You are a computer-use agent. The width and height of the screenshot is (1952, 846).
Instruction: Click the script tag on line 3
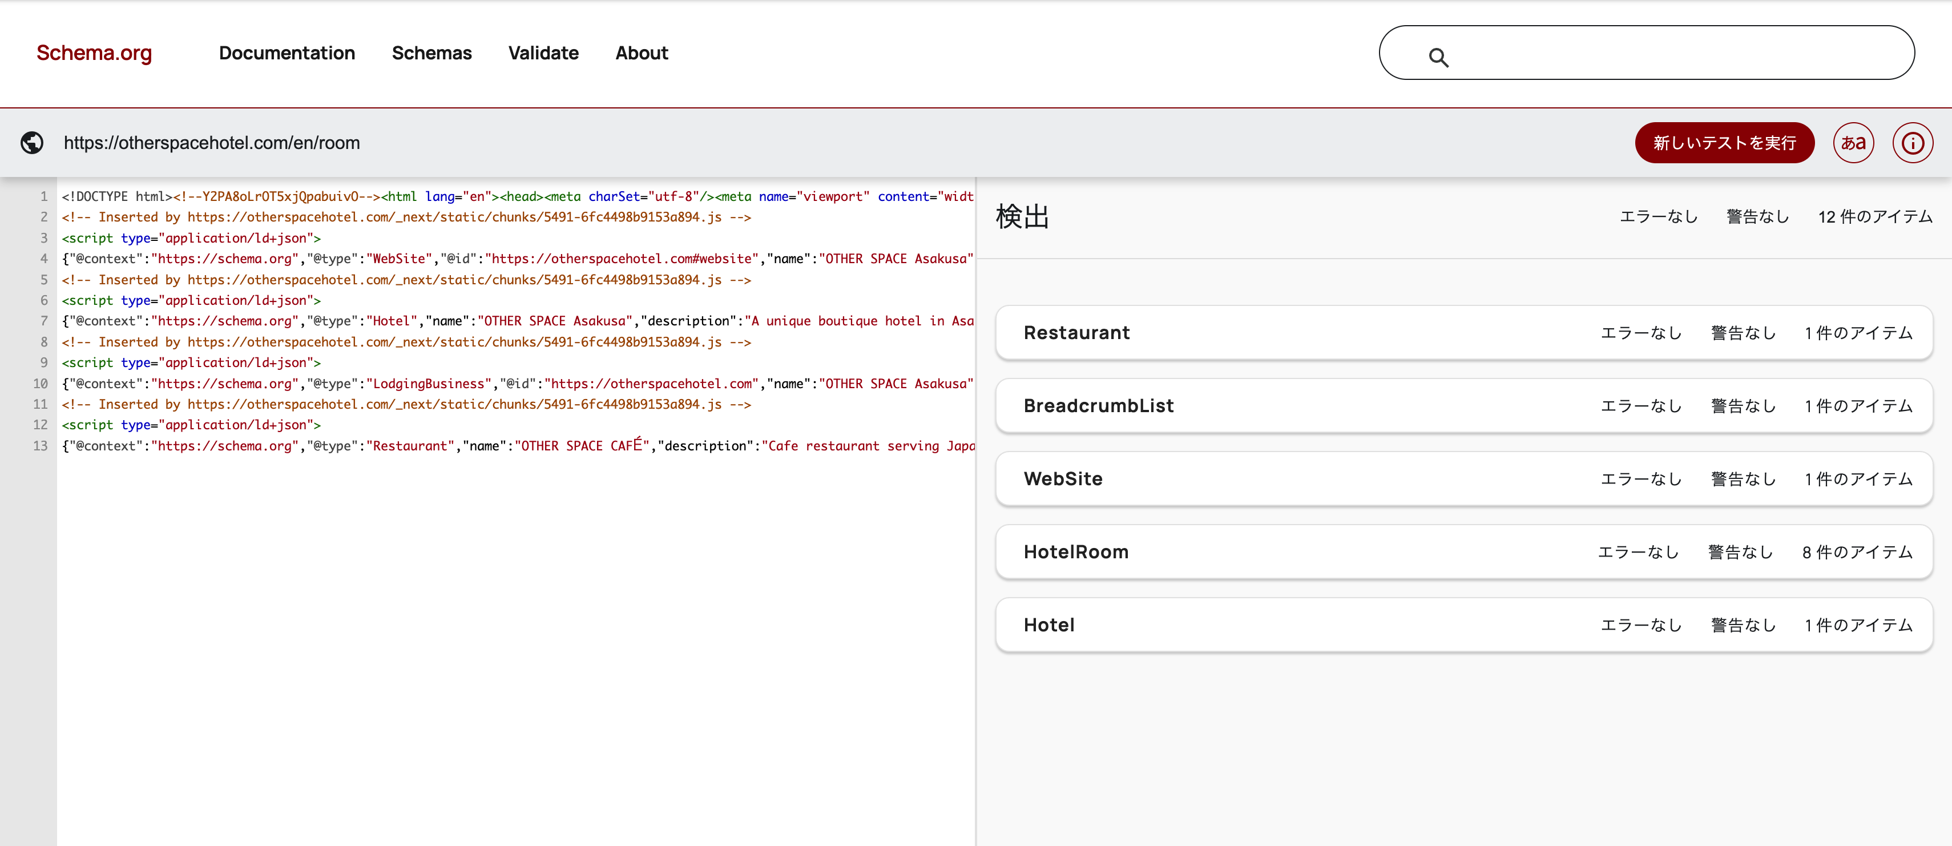(x=191, y=238)
